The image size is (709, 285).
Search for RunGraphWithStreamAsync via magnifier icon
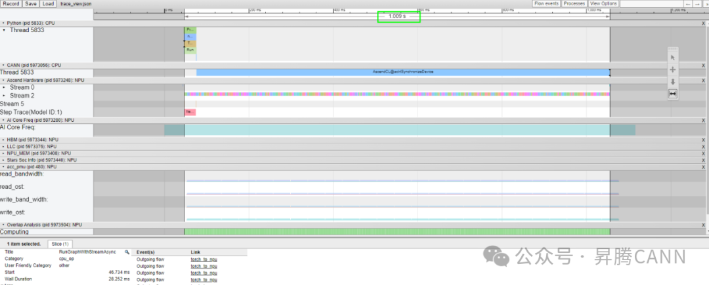point(127,252)
